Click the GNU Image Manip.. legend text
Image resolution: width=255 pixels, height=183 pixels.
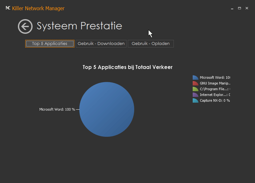[215, 84]
